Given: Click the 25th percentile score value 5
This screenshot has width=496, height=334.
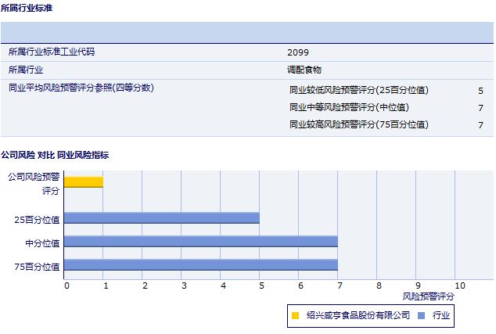Looking at the screenshot, I should [x=480, y=91].
